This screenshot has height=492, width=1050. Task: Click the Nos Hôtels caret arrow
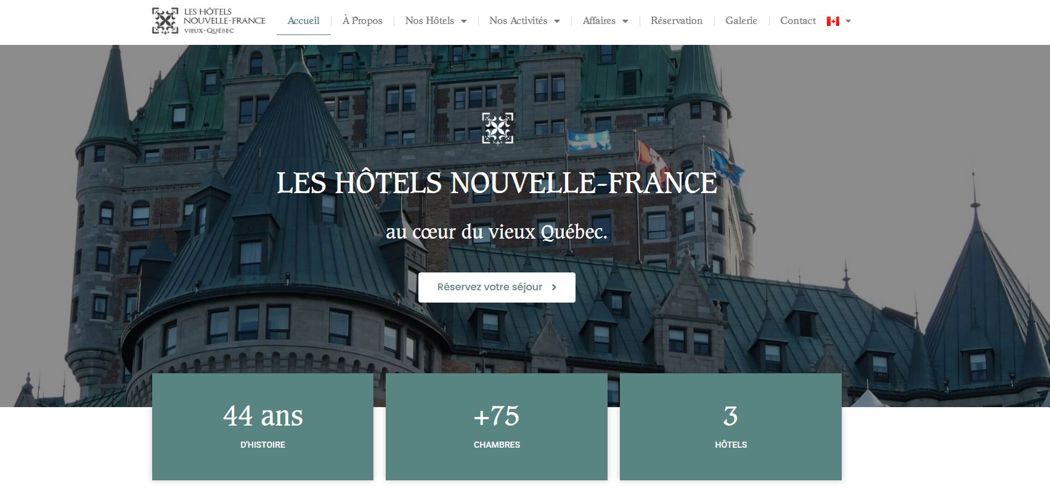(464, 22)
